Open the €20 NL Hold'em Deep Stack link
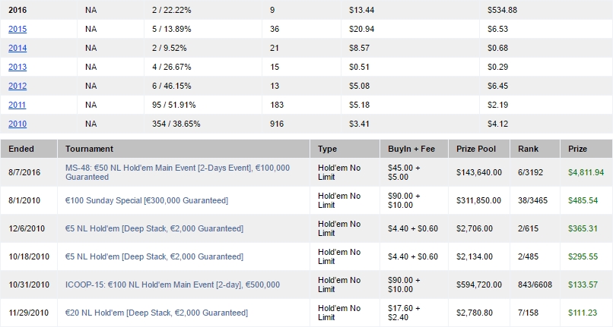Viewport: 613px width, 327px height. click(157, 313)
